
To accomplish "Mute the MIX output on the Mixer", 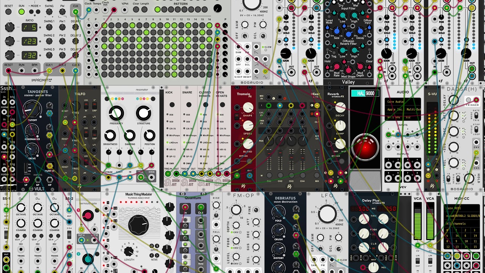I will point(317,176).
